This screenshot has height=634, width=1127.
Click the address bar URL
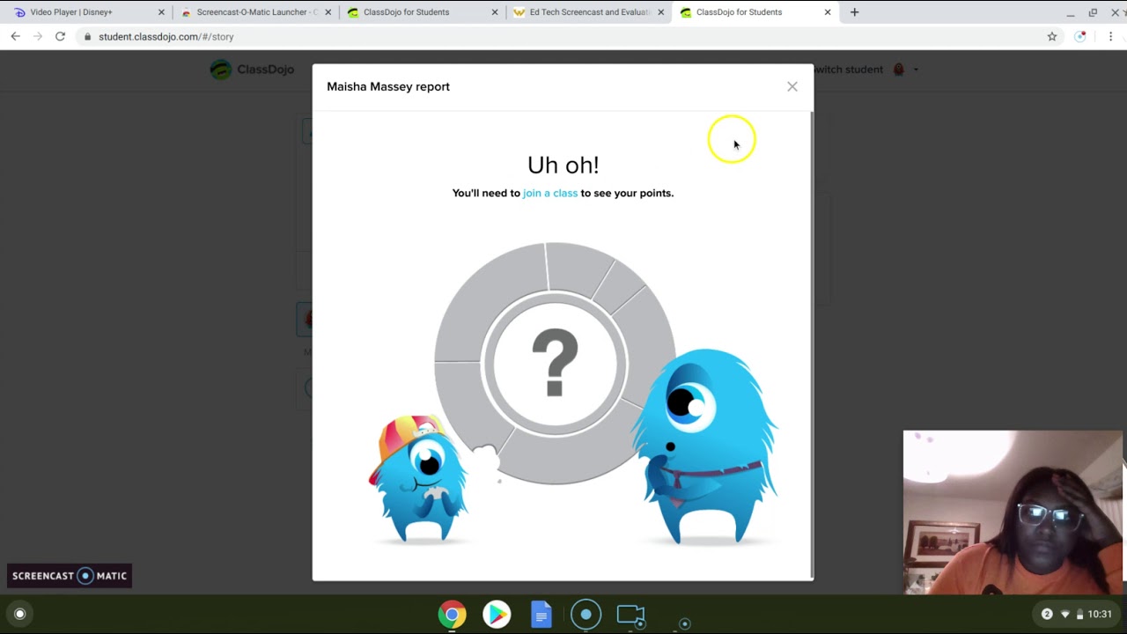(x=166, y=37)
